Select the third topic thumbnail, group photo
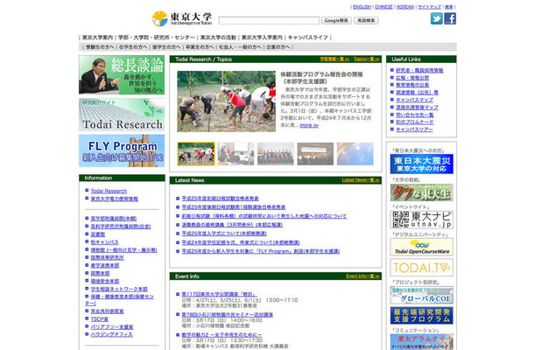 276,154
